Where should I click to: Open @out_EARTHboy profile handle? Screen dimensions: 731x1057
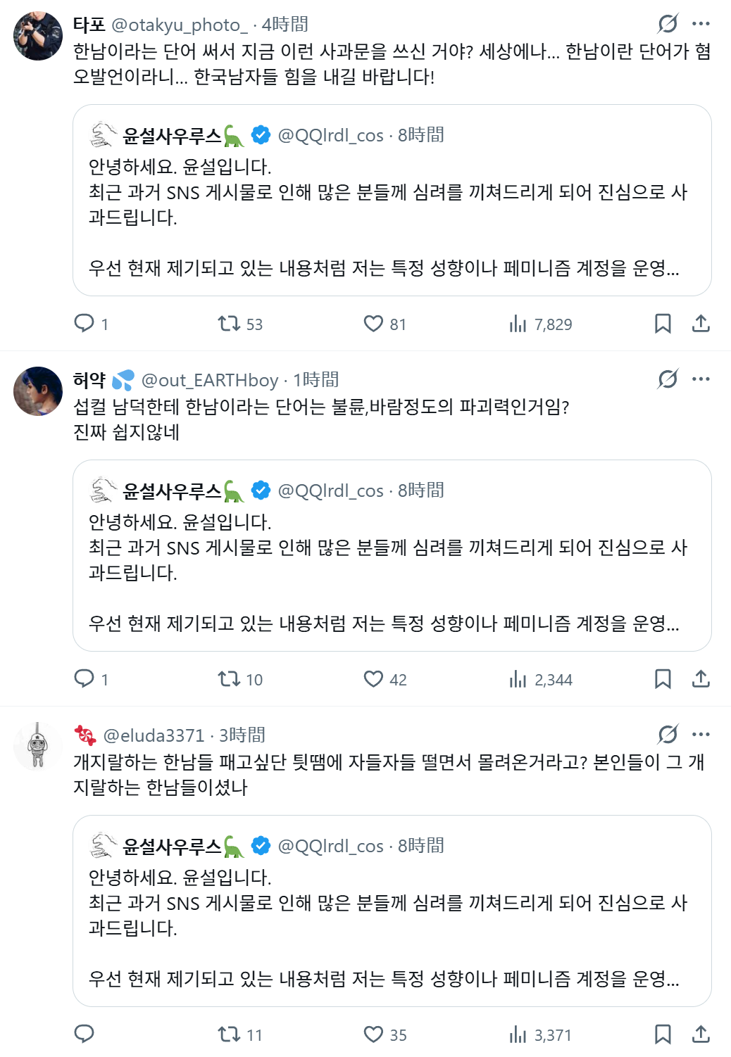[x=210, y=381]
